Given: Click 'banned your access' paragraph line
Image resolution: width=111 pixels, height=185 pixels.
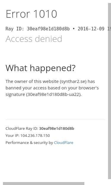Looking at the screenshot, I should coord(52,88).
